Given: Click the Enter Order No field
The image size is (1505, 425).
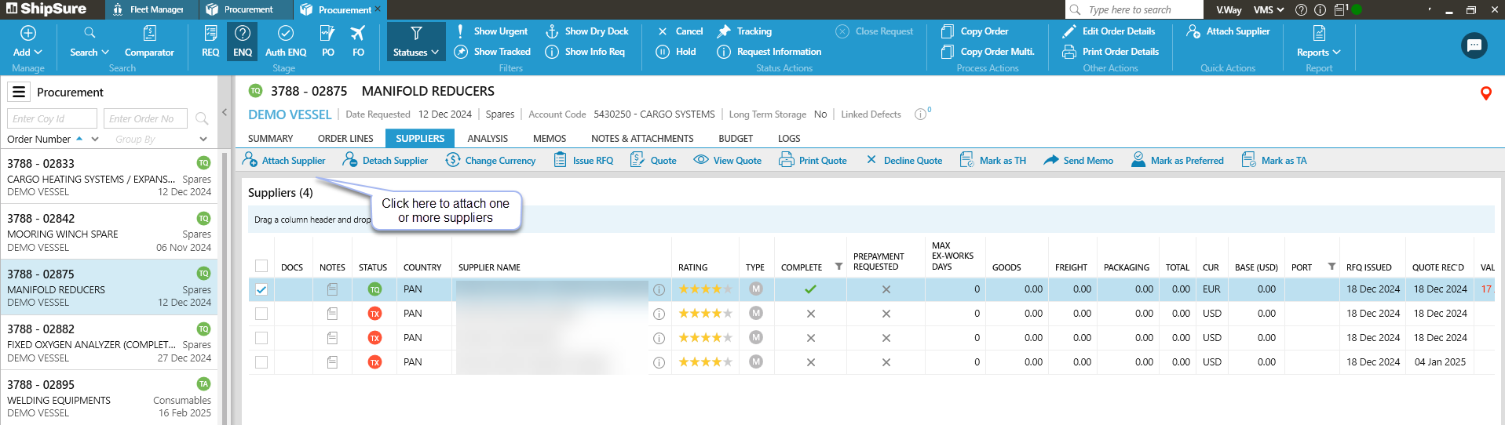Looking at the screenshot, I should point(145,119).
